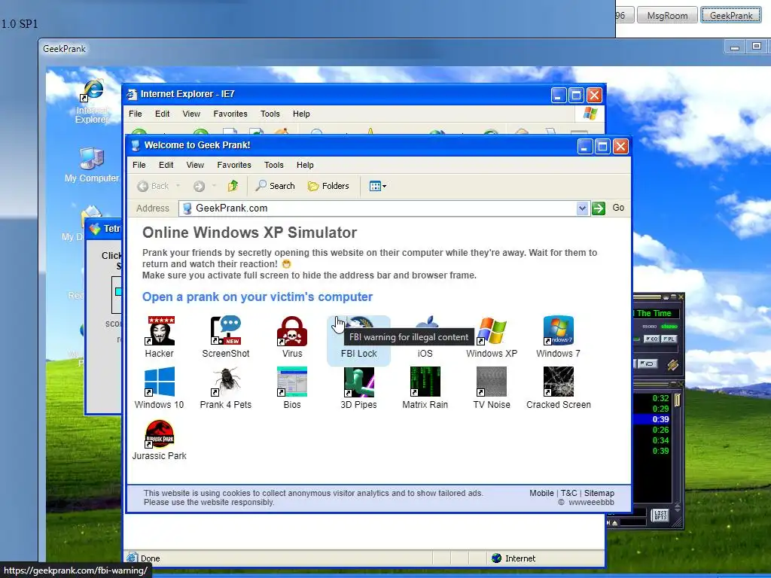Image resolution: width=771 pixels, height=578 pixels.
Task: Select the 0:32 playlist track
Action: pos(654,398)
